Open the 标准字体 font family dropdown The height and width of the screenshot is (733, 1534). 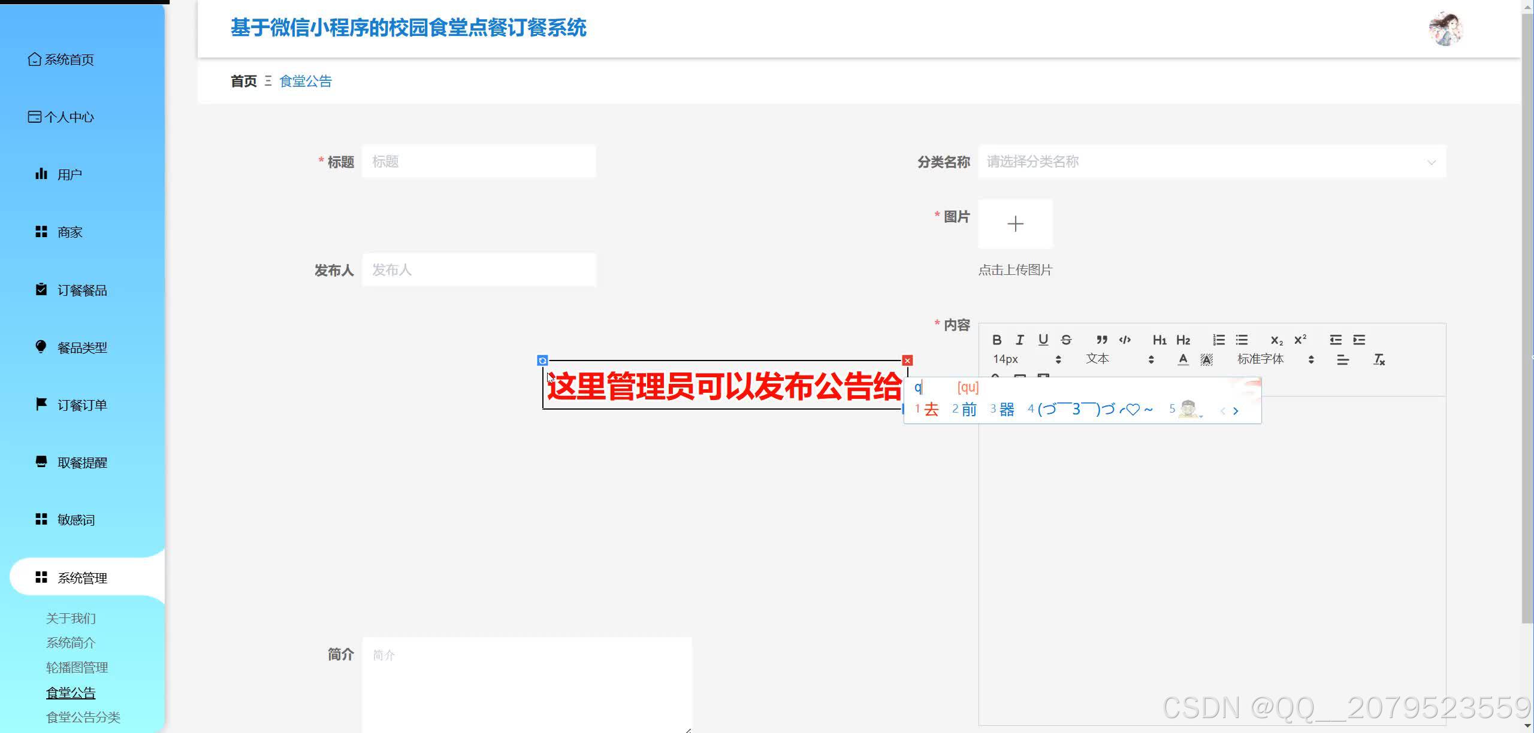point(1261,359)
